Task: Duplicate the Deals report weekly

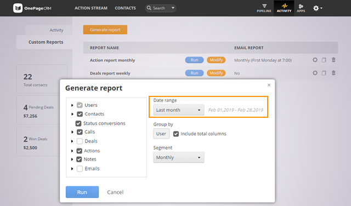Action: click(x=324, y=73)
